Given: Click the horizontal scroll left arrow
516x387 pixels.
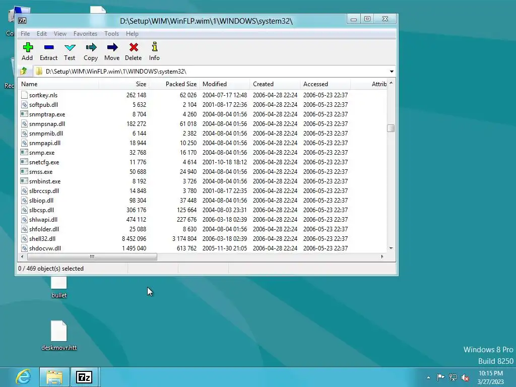Looking at the screenshot, I should (x=22, y=256).
